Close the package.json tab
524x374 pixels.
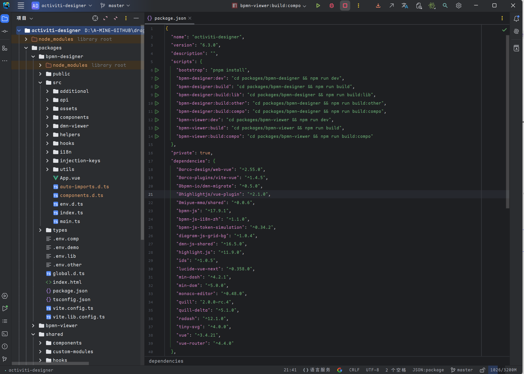click(190, 18)
